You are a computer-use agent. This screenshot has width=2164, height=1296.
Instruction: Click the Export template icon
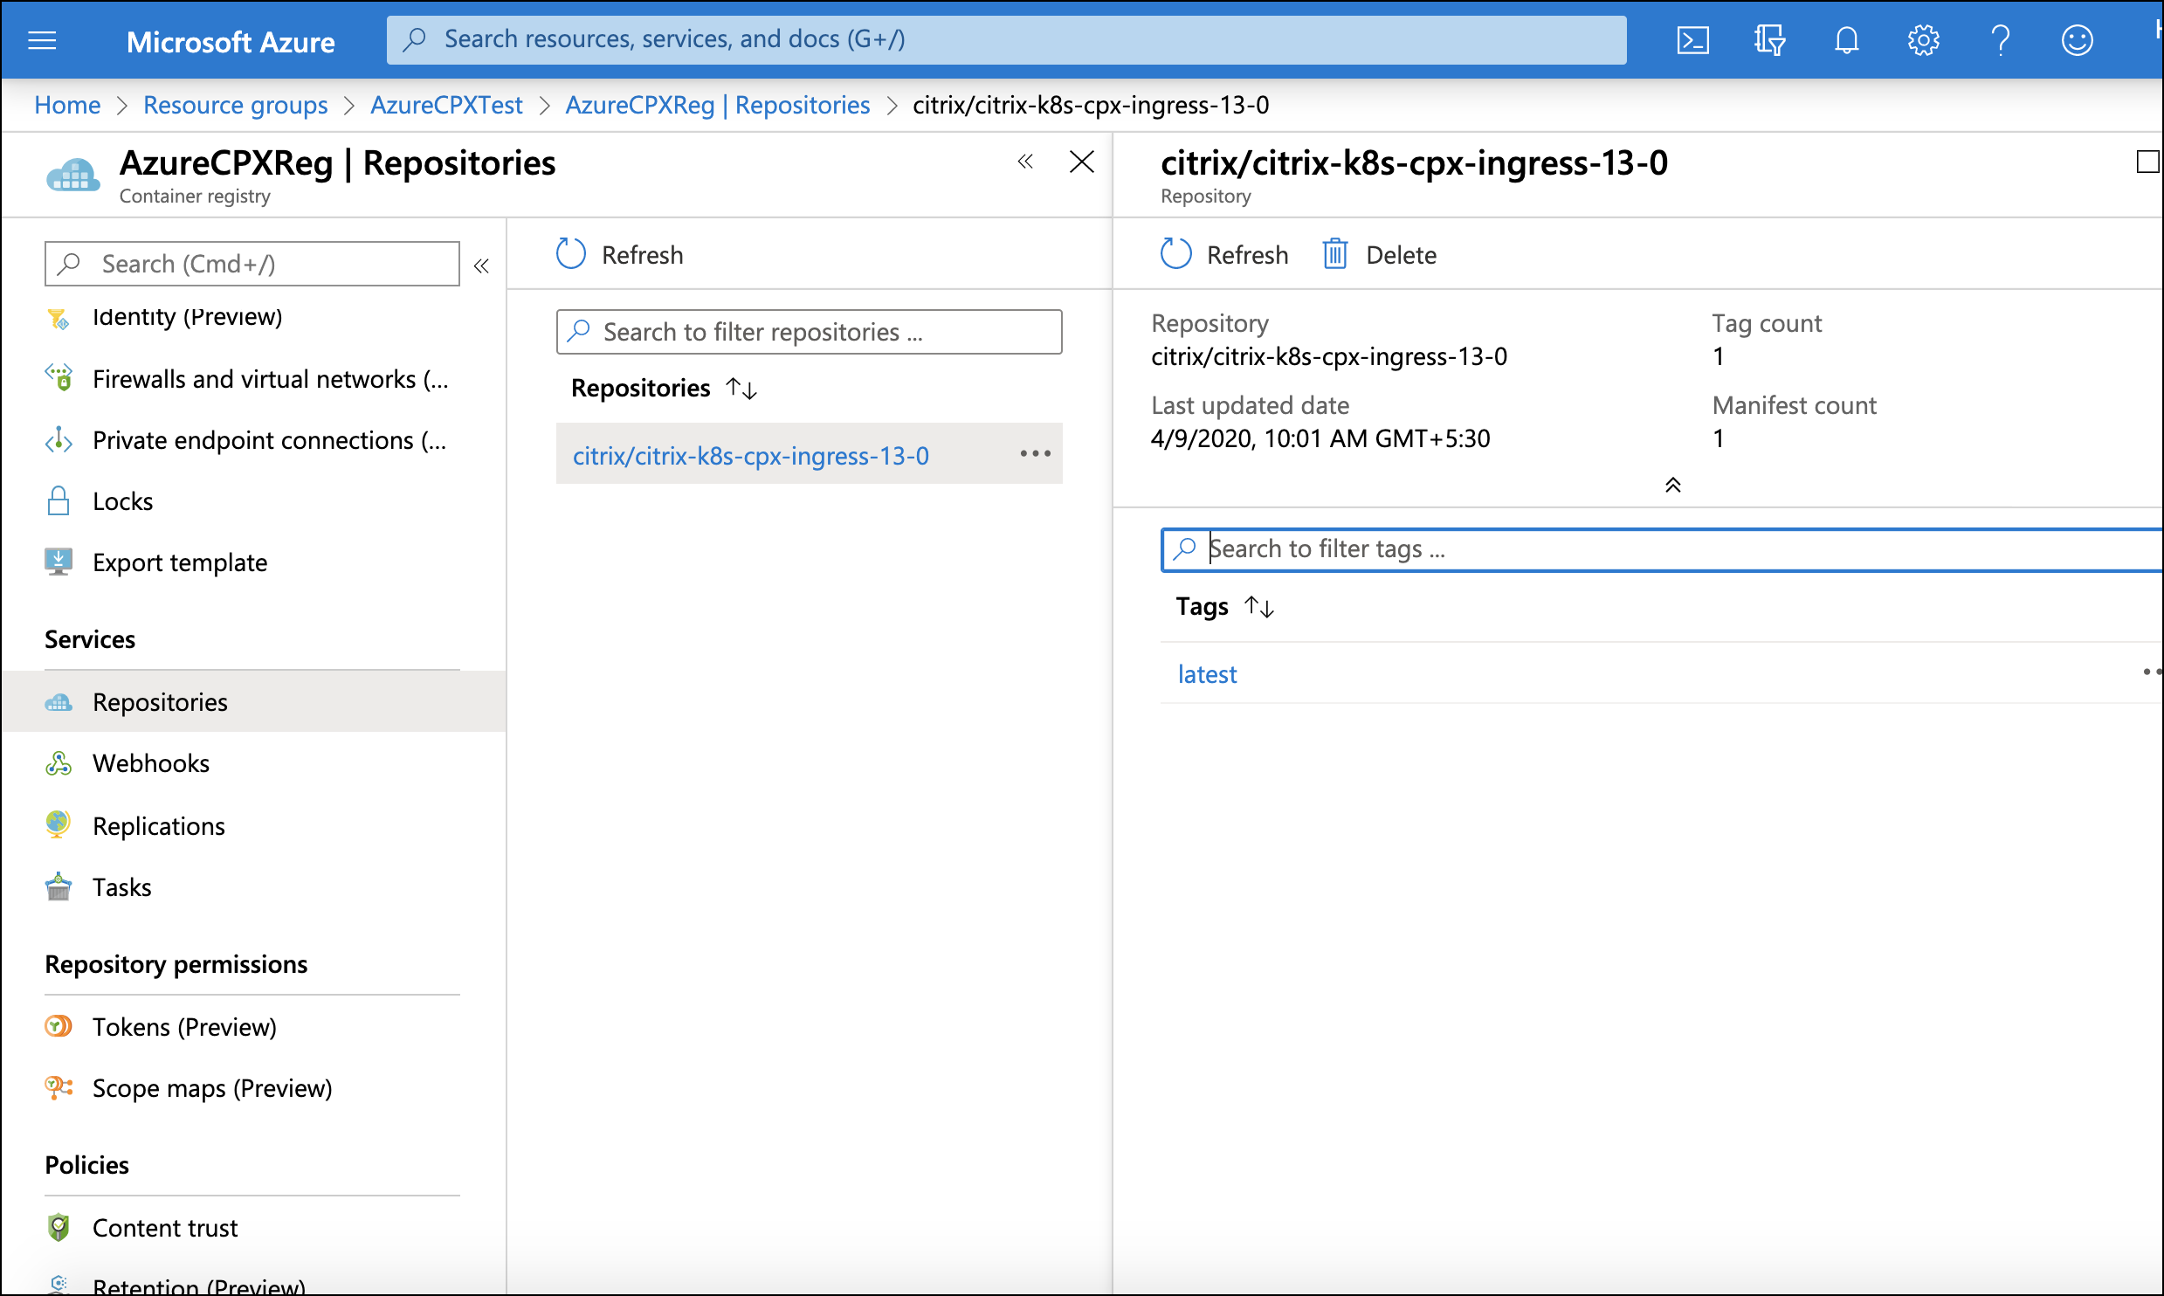[x=59, y=562]
